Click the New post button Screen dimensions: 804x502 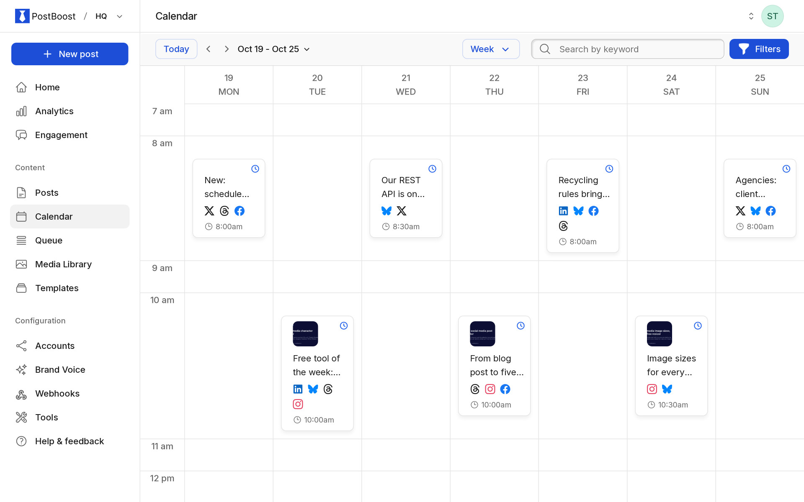click(70, 54)
